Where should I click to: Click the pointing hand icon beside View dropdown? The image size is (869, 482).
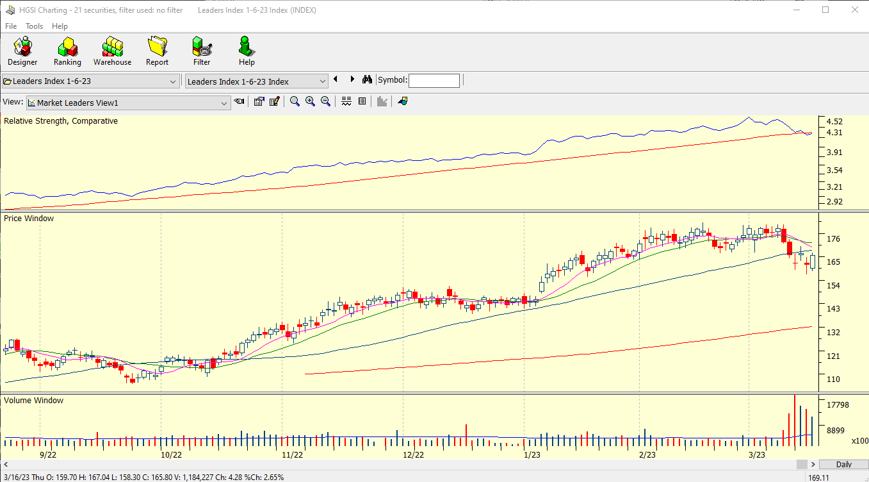point(239,101)
